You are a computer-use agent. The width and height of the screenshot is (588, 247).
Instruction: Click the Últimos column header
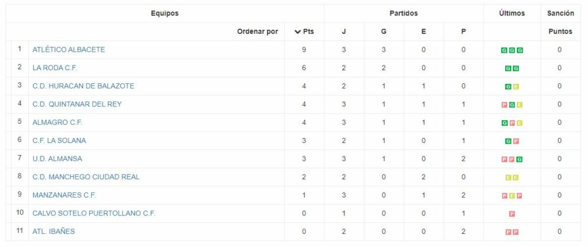pos(512,13)
